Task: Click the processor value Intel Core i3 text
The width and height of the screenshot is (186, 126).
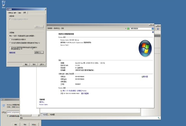Action: click(90, 63)
